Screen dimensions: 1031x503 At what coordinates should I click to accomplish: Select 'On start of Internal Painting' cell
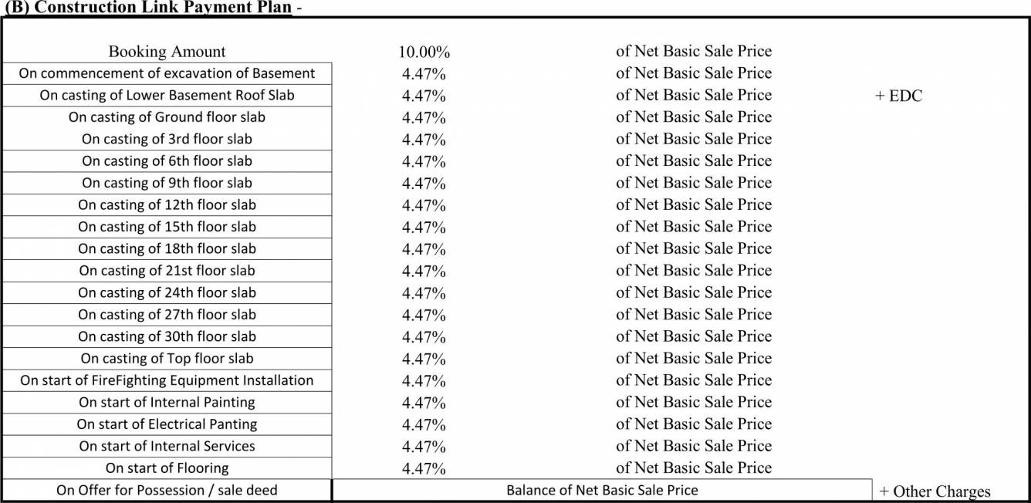point(167,402)
